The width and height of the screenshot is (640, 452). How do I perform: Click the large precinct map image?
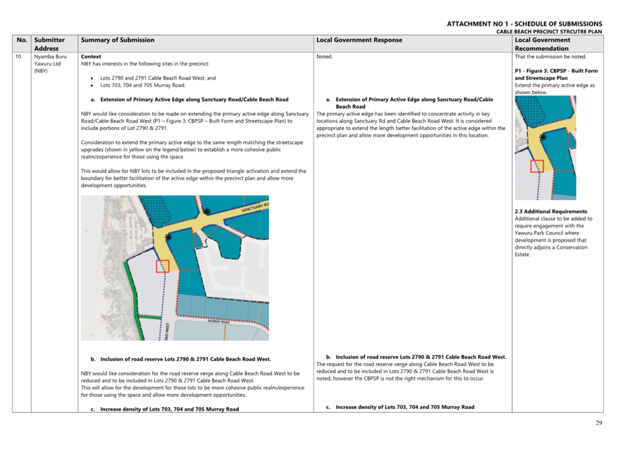[175, 268]
